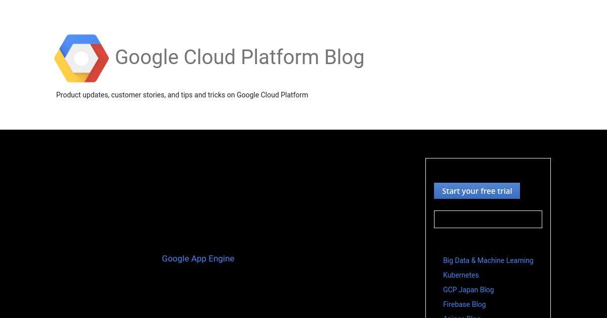Click the Start your free trial button
Viewport: 607px width, 318px height.
(x=477, y=191)
